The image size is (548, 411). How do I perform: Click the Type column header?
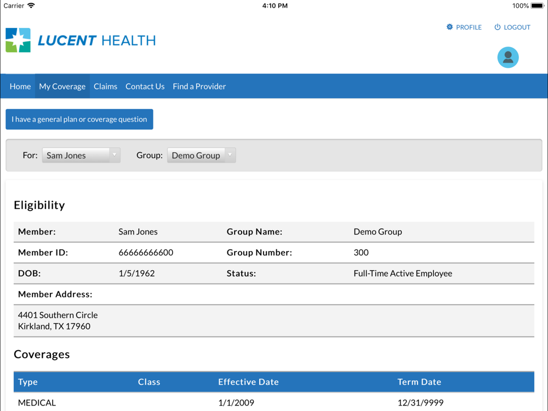27,381
